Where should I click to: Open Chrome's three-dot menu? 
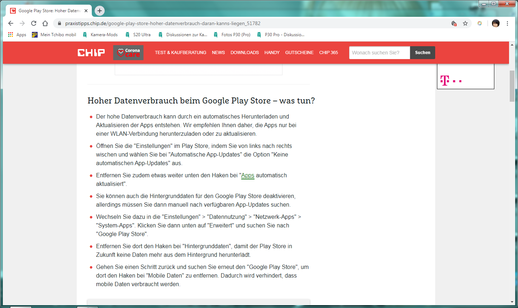pos(507,23)
